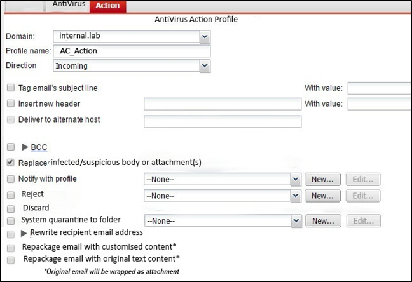Viewport: 412px width, 282px height.
Task: Uncheck Replace infected/suspicious body checkbox
Action: [10, 163]
